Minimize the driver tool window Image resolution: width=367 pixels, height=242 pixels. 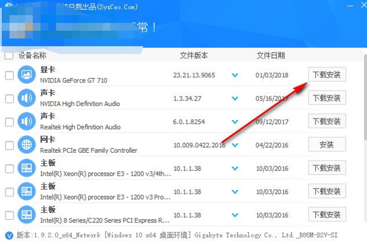click(x=350, y=6)
